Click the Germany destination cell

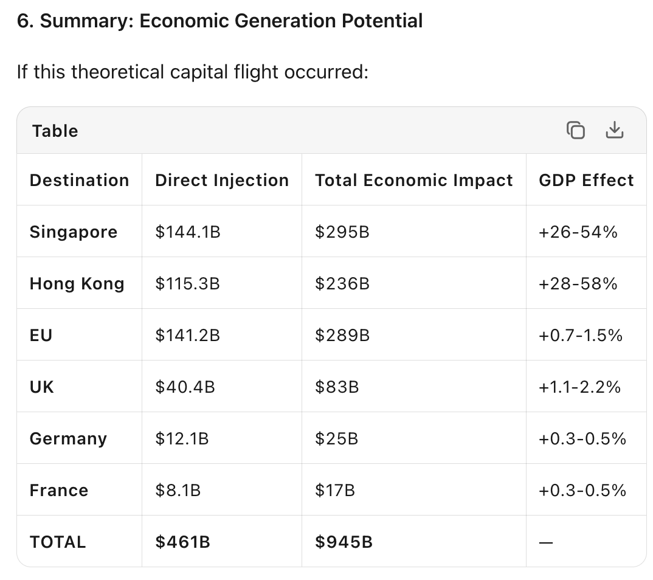[68, 438]
